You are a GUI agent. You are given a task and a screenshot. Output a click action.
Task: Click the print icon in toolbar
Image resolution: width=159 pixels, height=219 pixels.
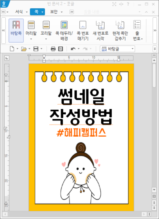click(x=53, y=49)
